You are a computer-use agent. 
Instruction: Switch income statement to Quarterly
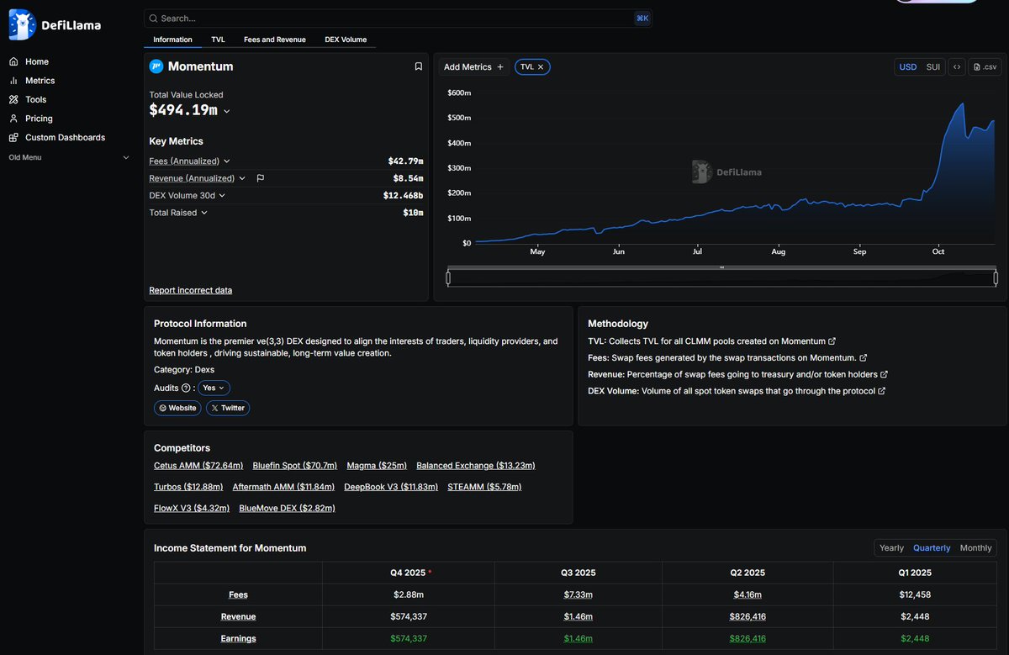point(932,547)
